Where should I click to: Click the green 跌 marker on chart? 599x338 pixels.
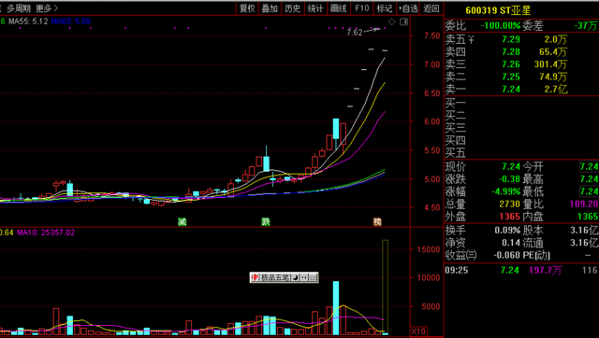point(266,221)
